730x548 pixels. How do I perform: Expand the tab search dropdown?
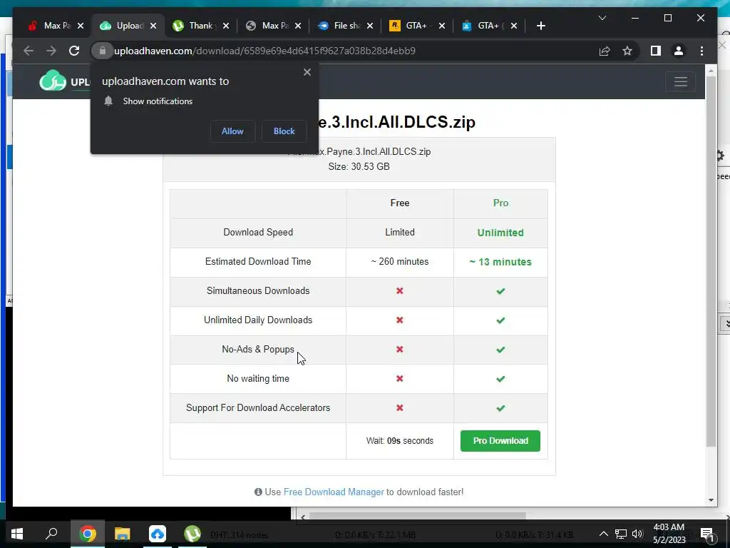click(602, 18)
